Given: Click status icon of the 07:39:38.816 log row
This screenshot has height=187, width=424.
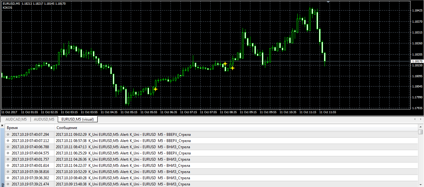Looking at the screenshot, I should coord(8,172).
